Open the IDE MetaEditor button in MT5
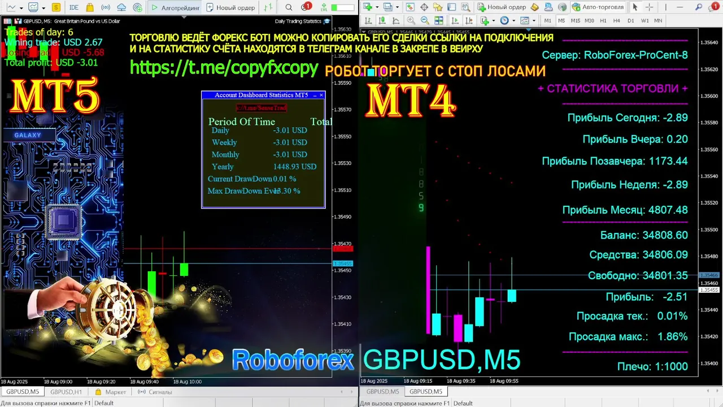This screenshot has width=723, height=407. (74, 7)
